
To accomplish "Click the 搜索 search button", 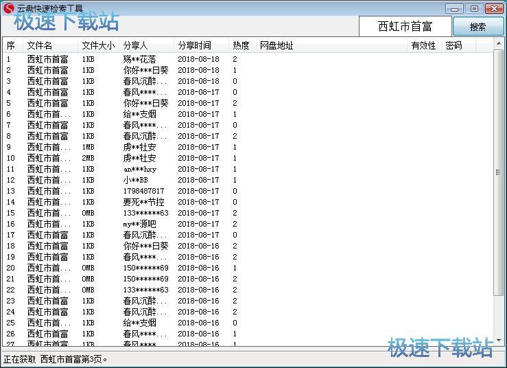I will tap(478, 26).
